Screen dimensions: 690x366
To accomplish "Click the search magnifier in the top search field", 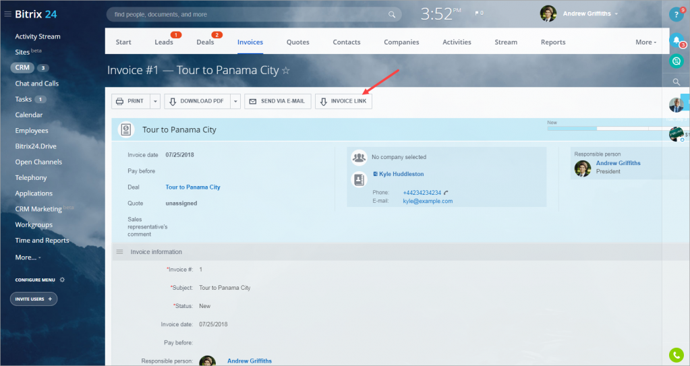I will click(392, 15).
